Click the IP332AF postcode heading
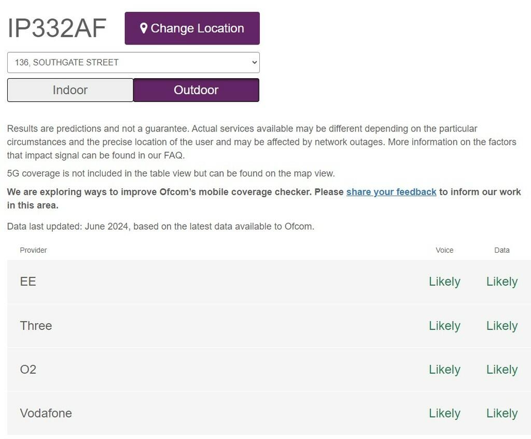This screenshot has width=531, height=439. click(x=57, y=28)
